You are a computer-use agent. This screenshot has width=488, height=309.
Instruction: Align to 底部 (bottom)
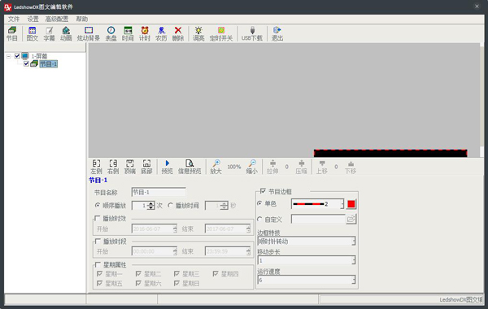(x=146, y=167)
